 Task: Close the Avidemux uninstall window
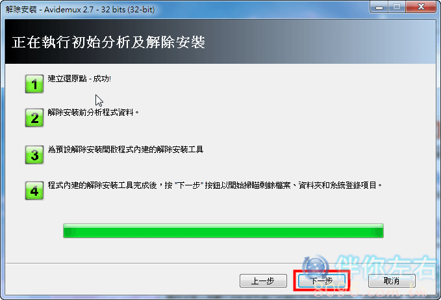click(421, 7)
